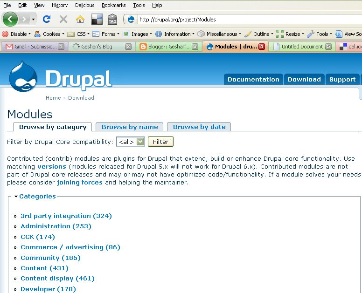
Task: Select the Browse by date tab
Action: pos(199,127)
